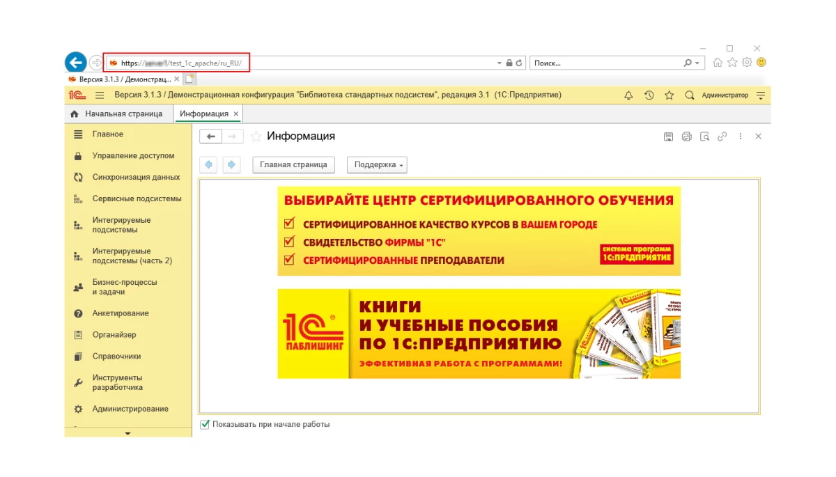This screenshot has height=477, width=836.
Task: Open "Бизнес-процессы и задачи" section
Action: [x=128, y=287]
